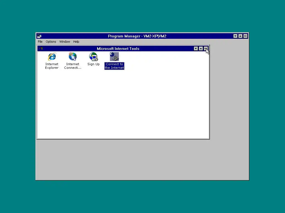Maximize the Program Manager window
The width and height of the screenshot is (285, 213).
[240, 36]
